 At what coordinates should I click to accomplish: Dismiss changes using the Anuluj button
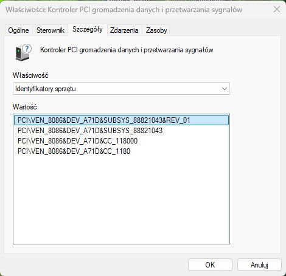(259, 265)
